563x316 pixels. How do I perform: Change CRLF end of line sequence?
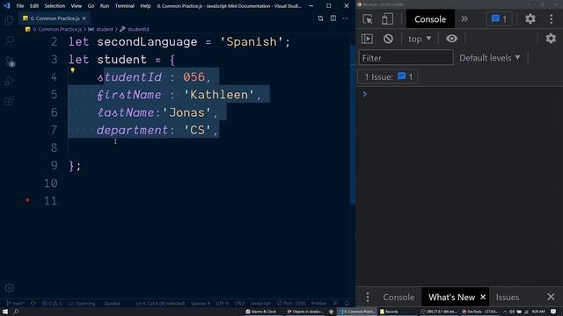(239, 303)
